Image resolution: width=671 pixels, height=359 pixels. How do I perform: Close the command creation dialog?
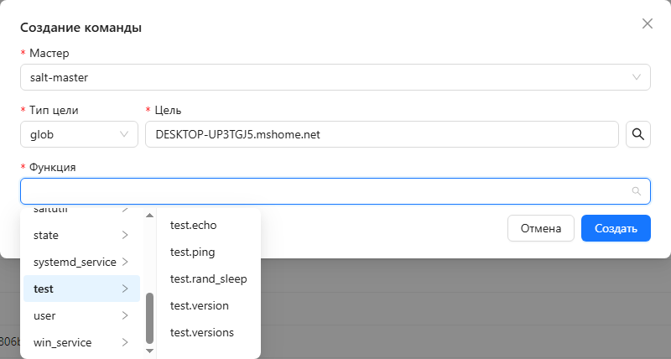[648, 23]
